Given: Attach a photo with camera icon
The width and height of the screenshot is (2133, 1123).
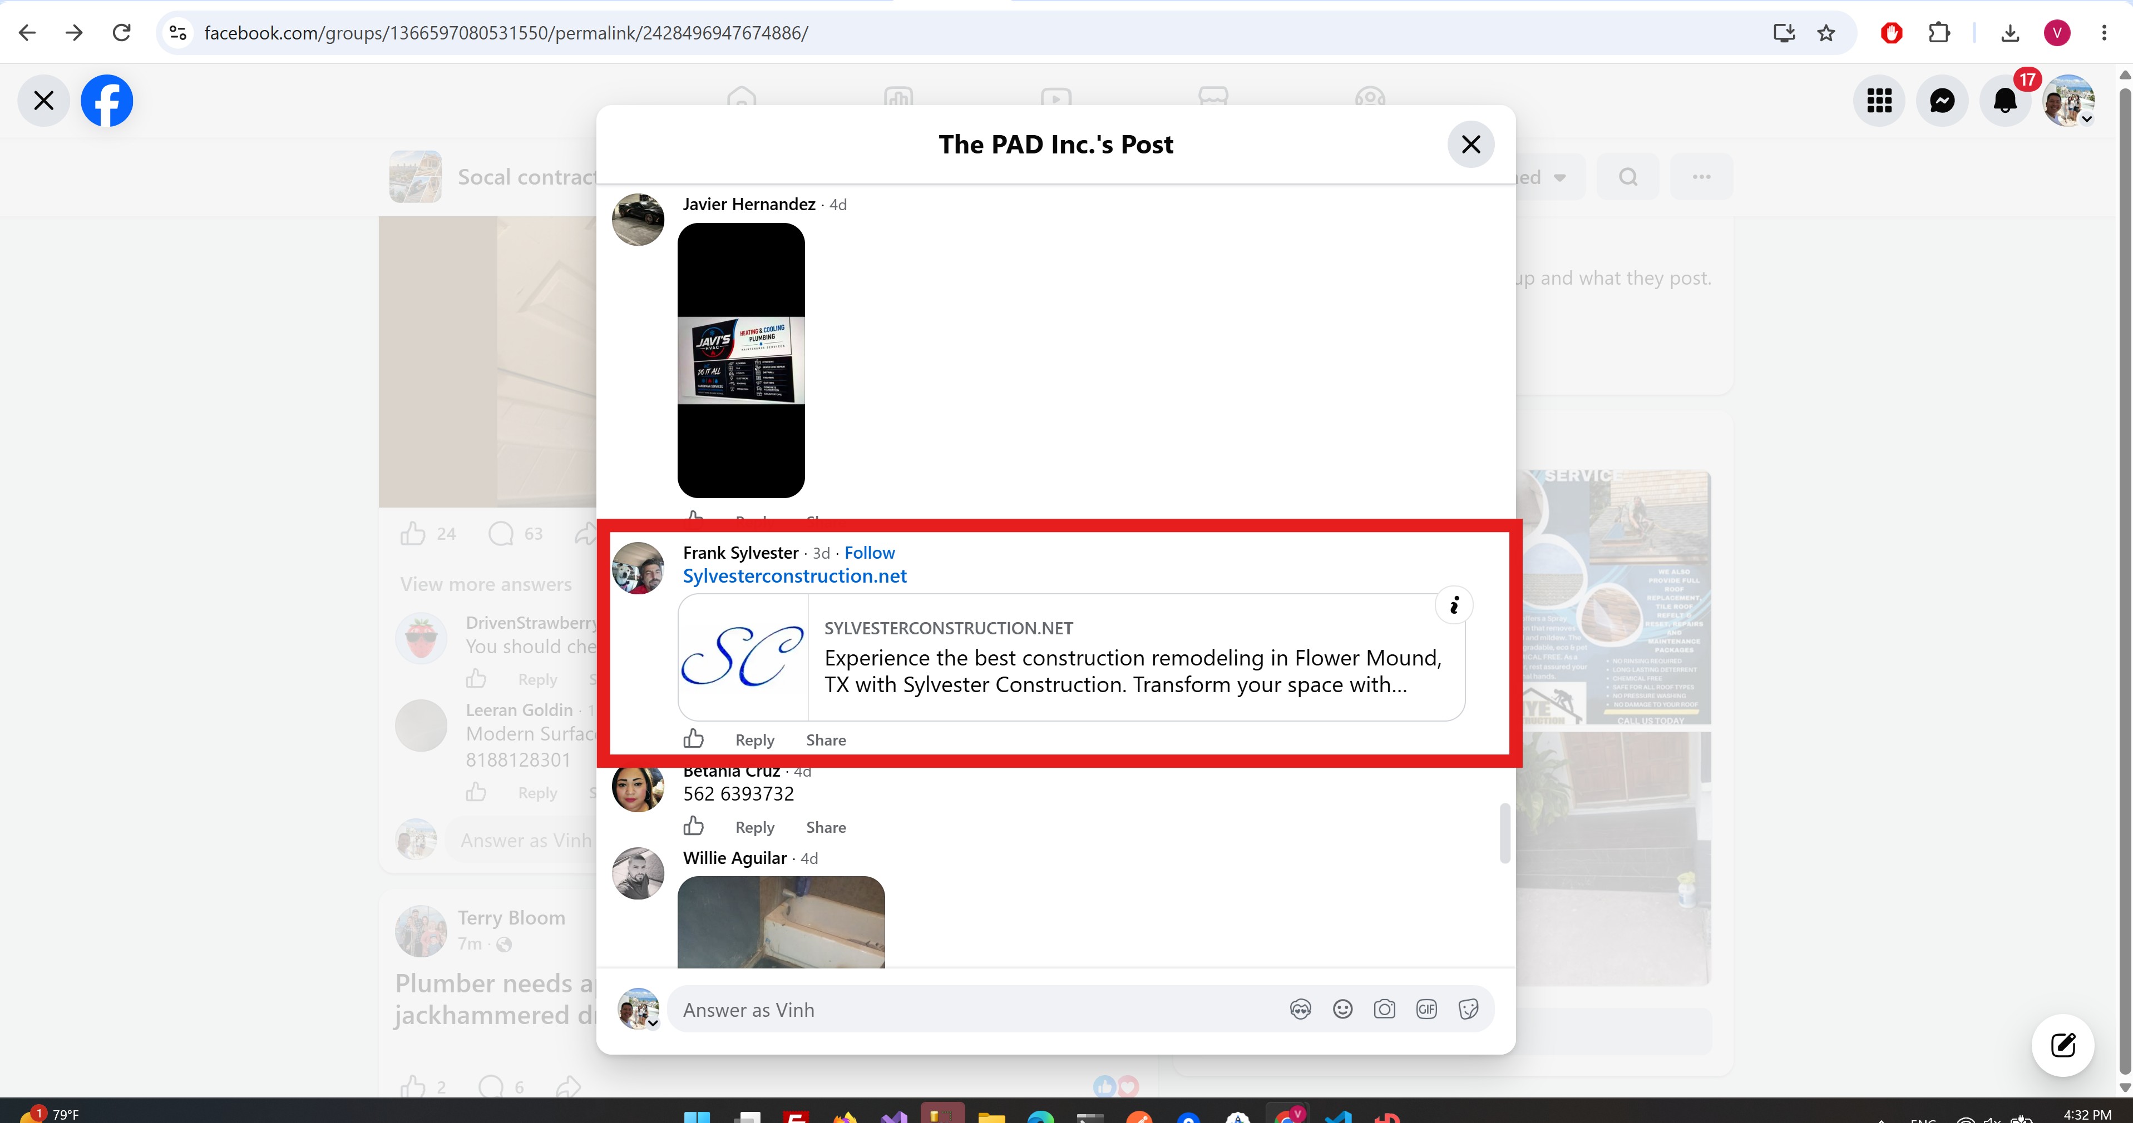Looking at the screenshot, I should click(1385, 1009).
